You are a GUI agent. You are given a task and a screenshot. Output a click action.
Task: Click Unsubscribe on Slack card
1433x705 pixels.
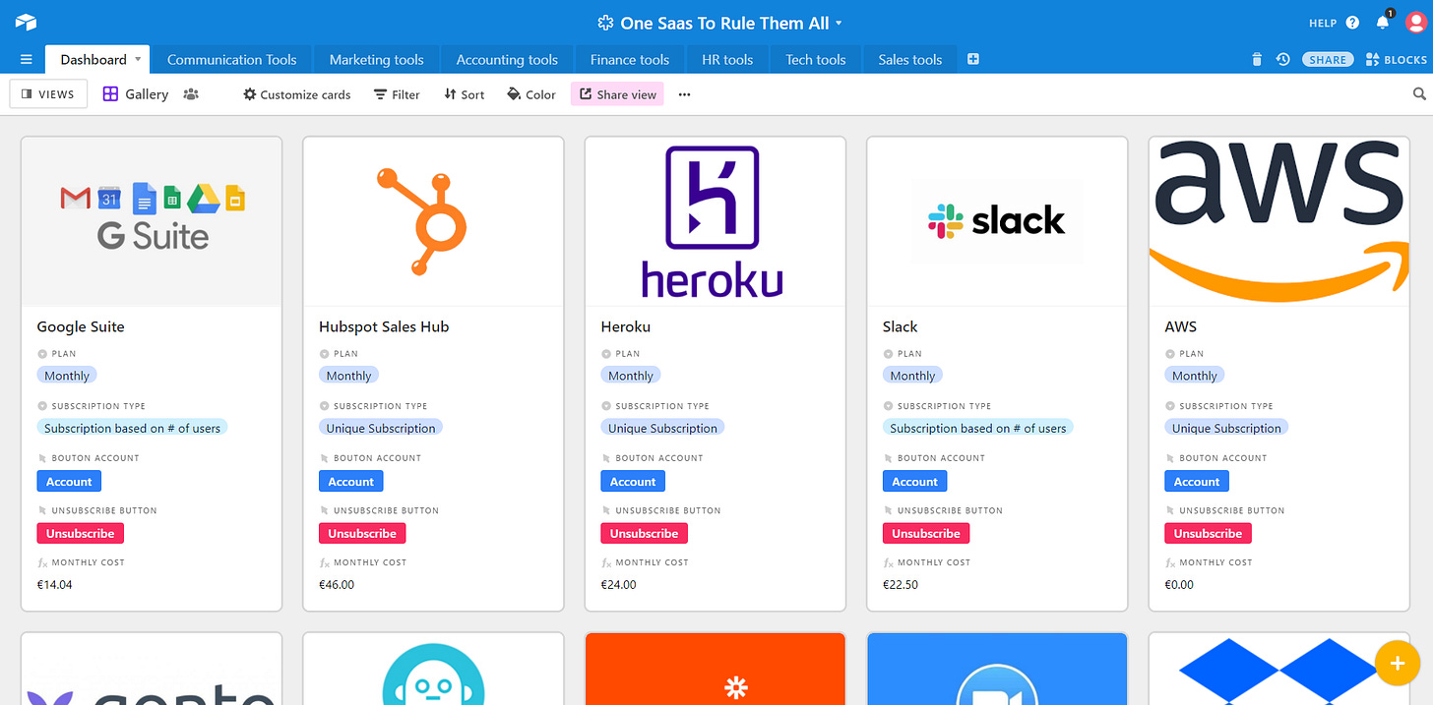[926, 534]
